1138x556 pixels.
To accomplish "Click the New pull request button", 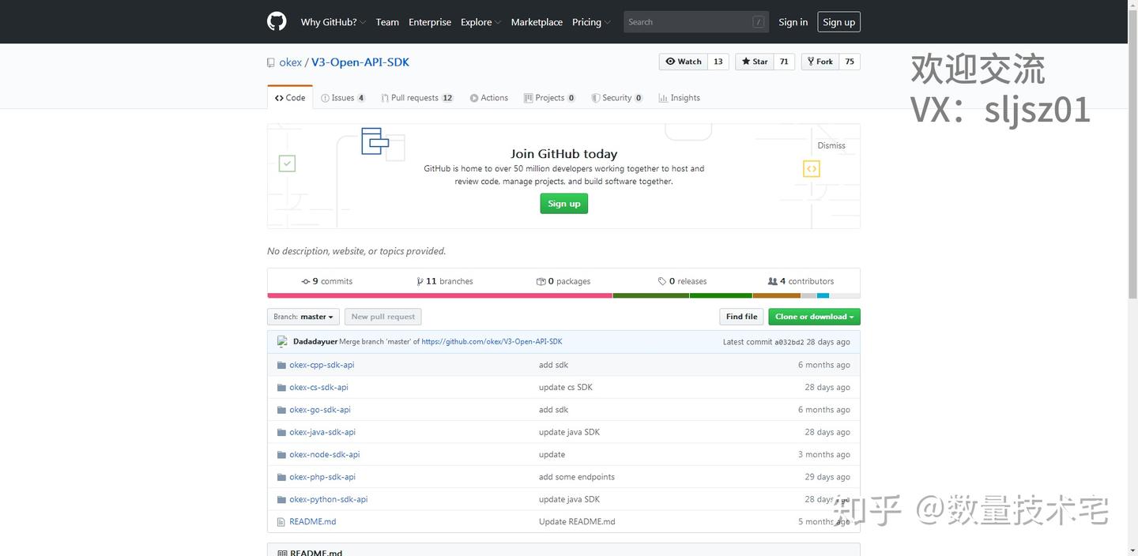I will point(382,317).
